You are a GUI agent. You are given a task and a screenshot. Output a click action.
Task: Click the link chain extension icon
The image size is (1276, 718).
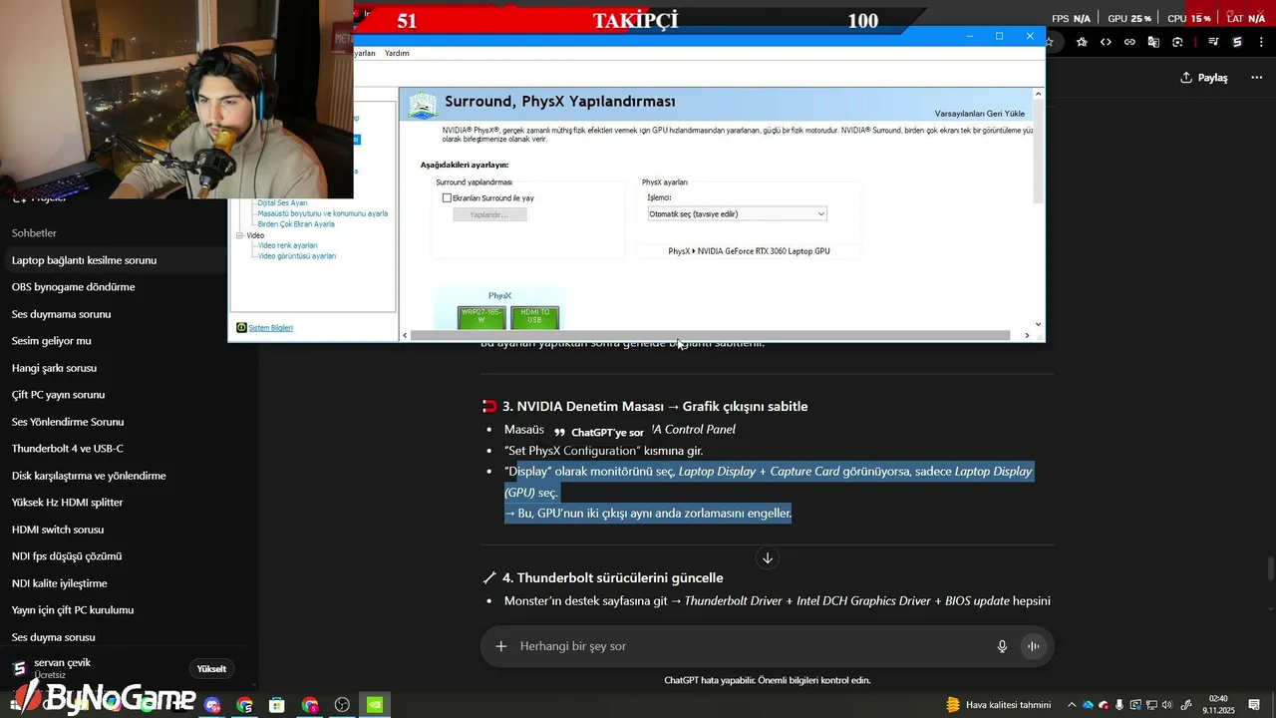coord(1129,42)
